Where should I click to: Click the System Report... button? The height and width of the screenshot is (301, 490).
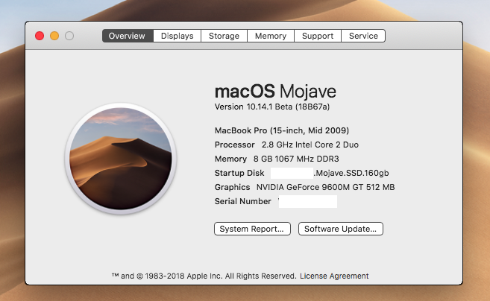pyautogui.click(x=252, y=229)
